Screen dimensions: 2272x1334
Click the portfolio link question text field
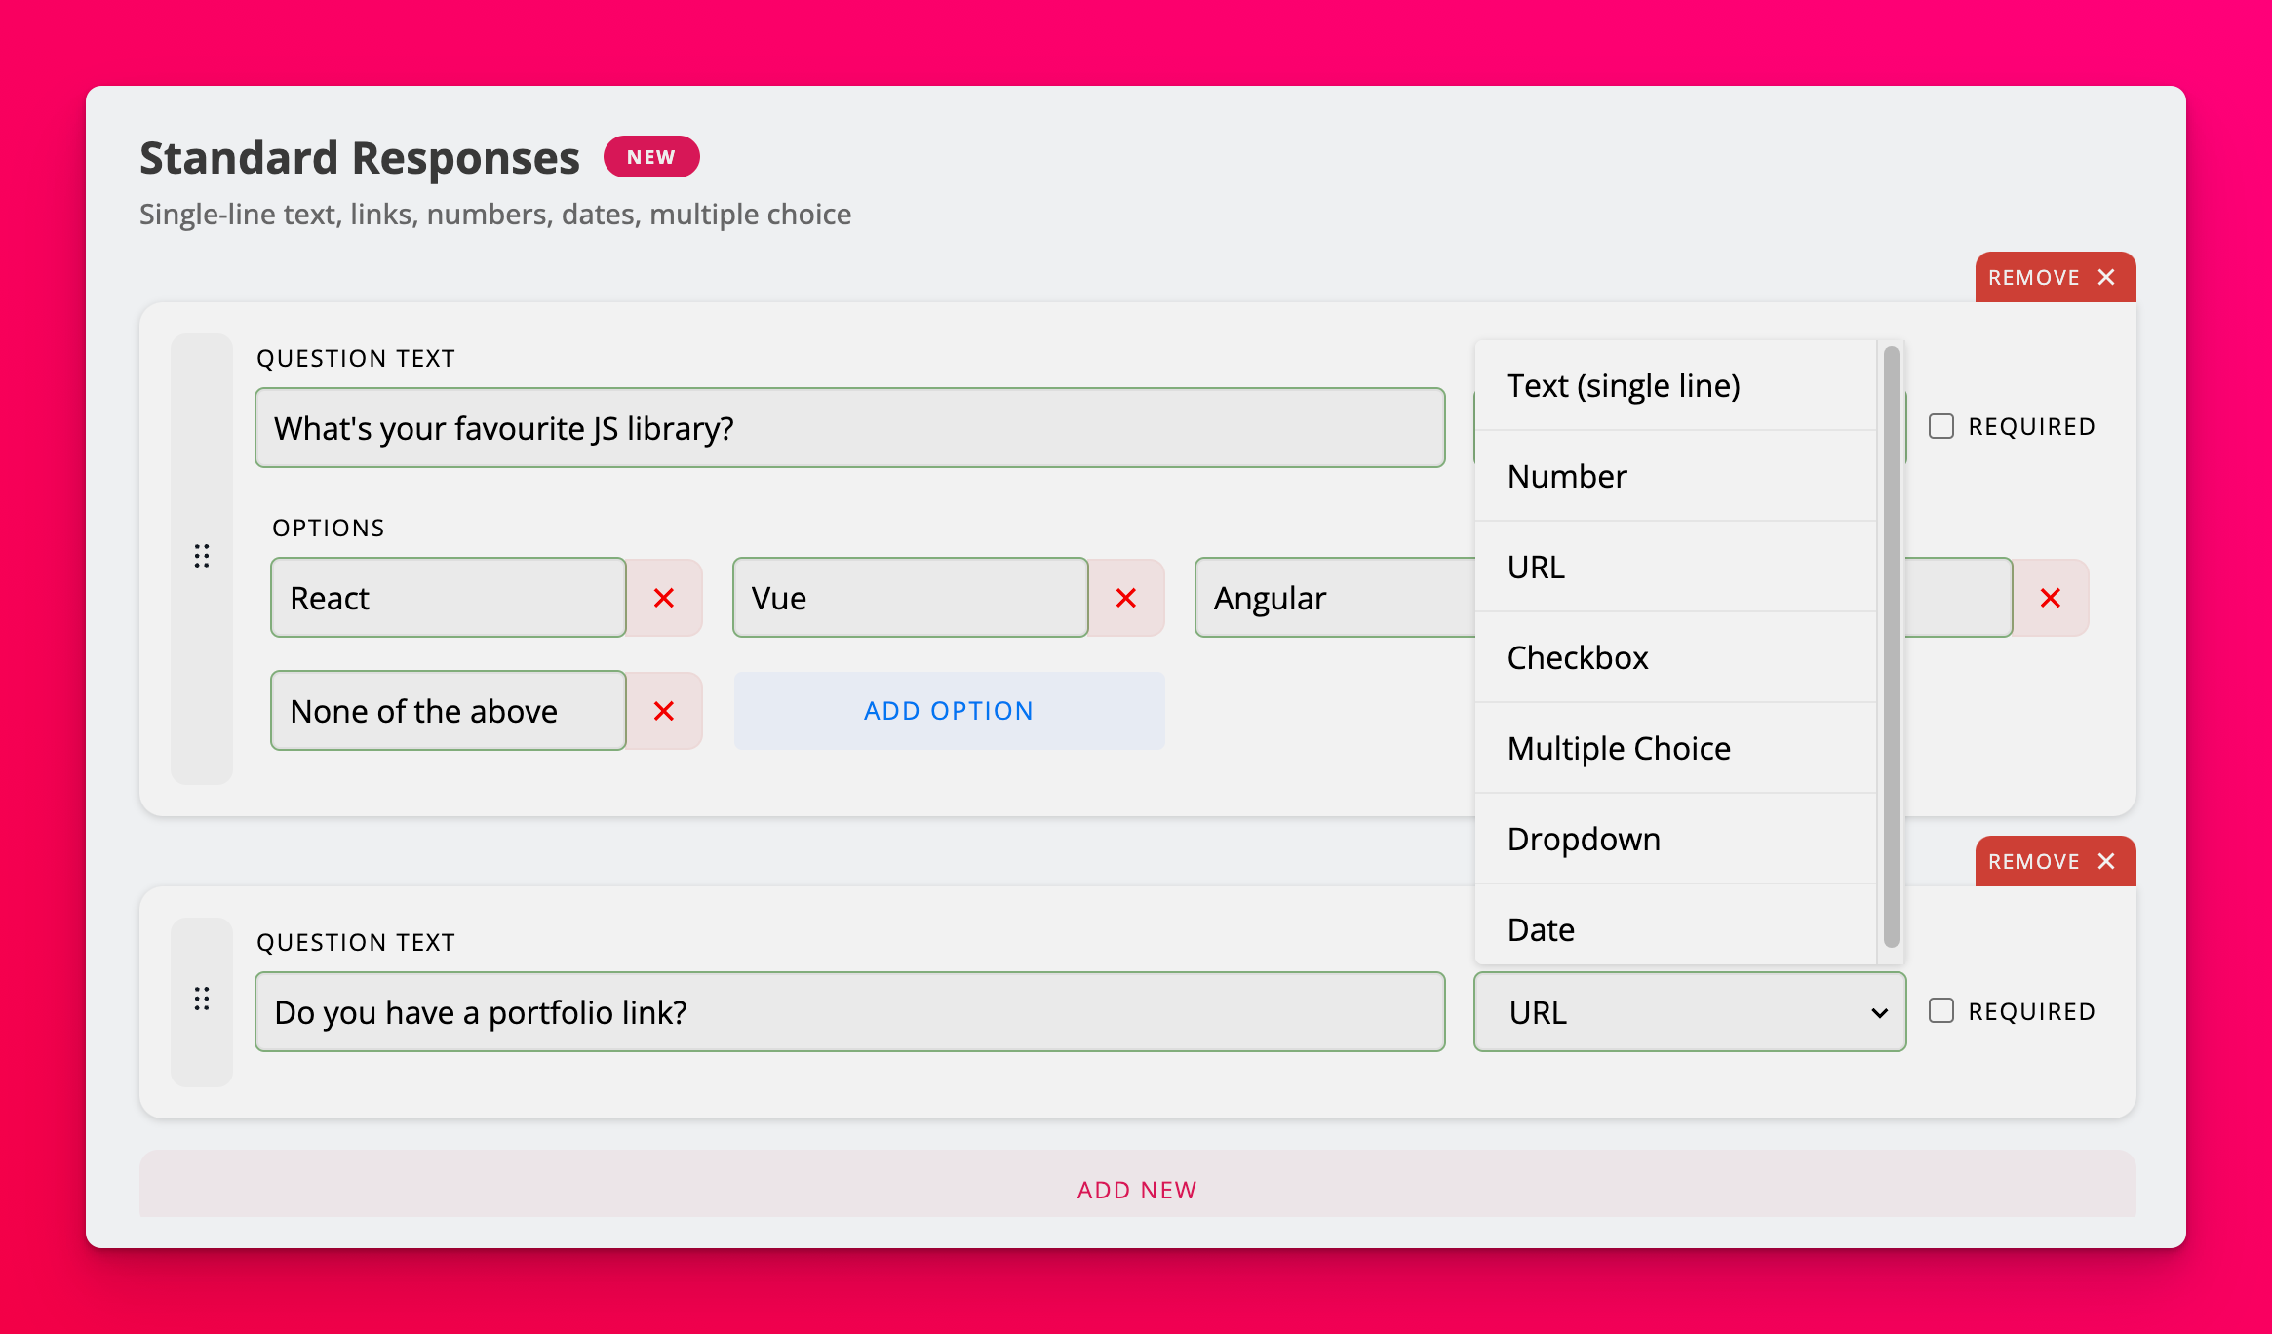(x=849, y=1012)
